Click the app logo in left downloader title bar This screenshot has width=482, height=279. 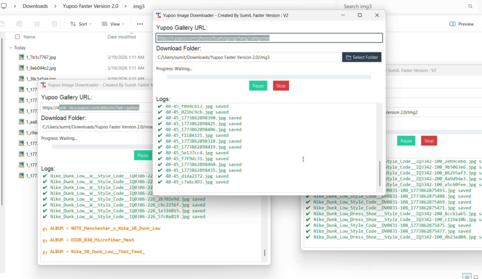[x=43, y=85]
